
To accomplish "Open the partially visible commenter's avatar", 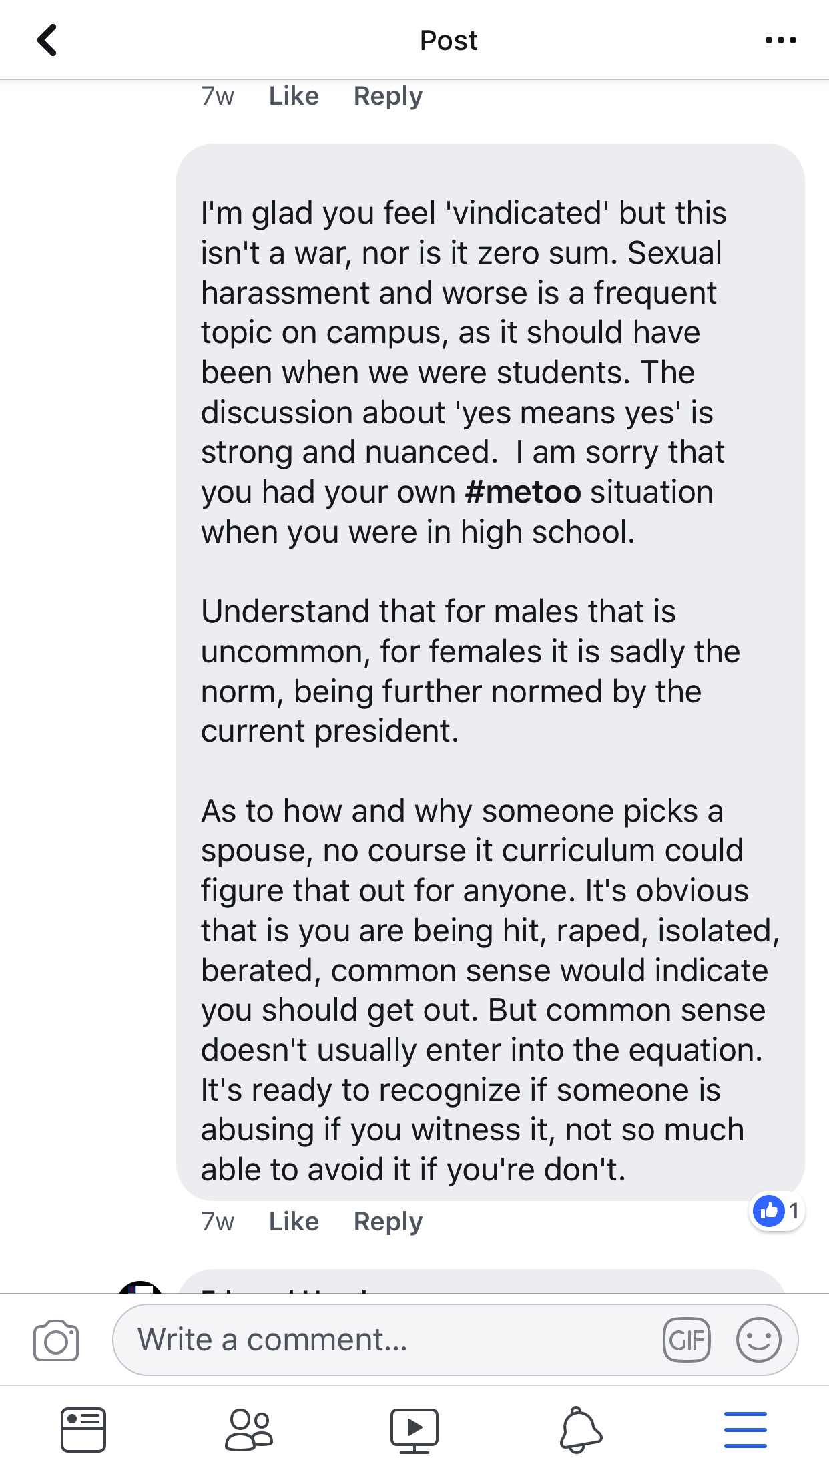I will tap(140, 1286).
